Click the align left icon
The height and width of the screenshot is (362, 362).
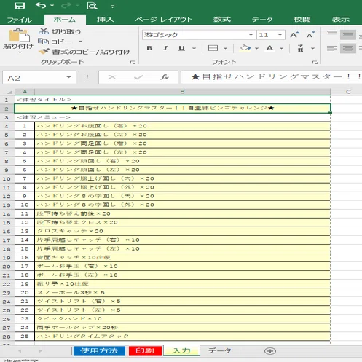click(x=332, y=48)
